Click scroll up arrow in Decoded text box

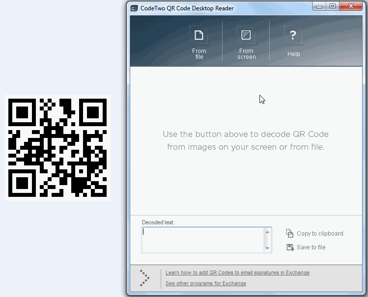pos(267,232)
